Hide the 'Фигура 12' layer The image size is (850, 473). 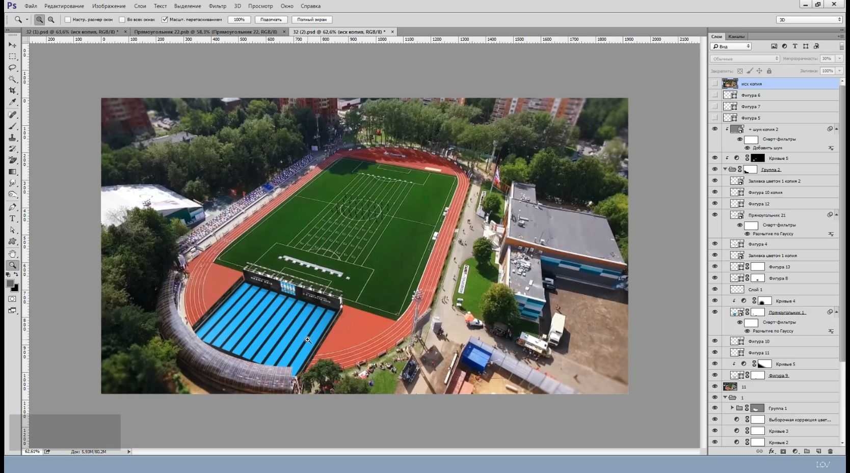714,204
